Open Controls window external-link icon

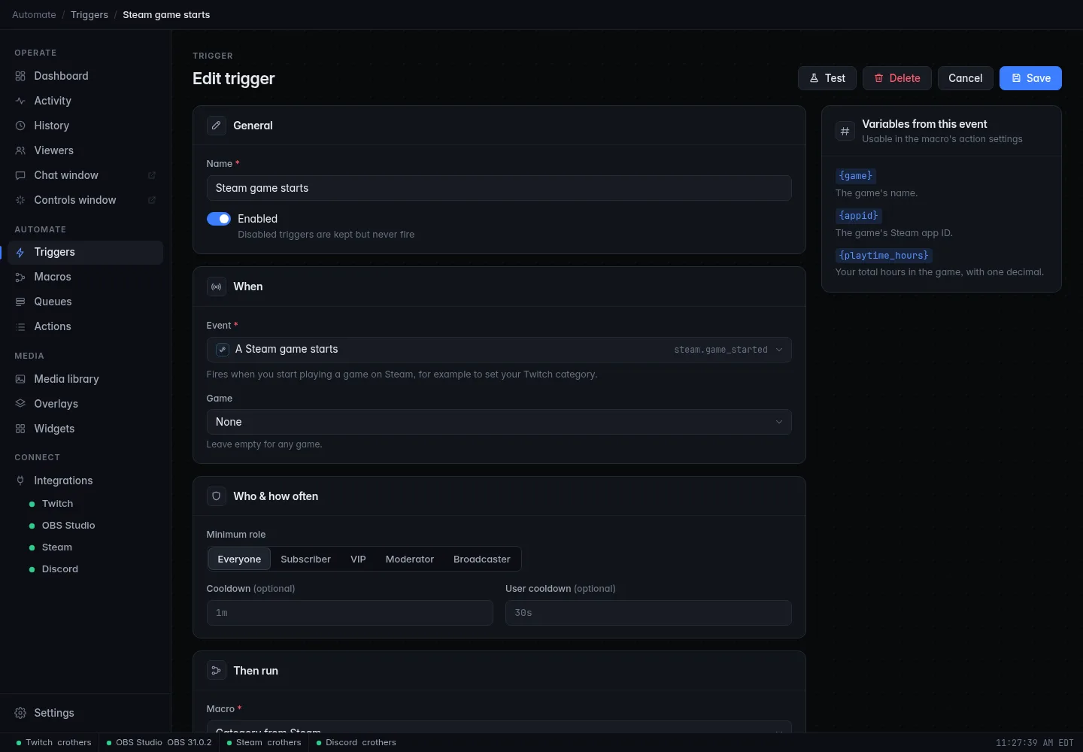pyautogui.click(x=152, y=200)
